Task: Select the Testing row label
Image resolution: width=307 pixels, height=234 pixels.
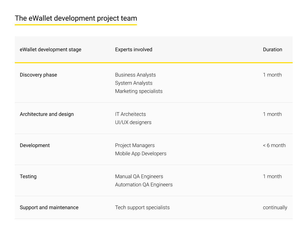Action: (x=28, y=177)
